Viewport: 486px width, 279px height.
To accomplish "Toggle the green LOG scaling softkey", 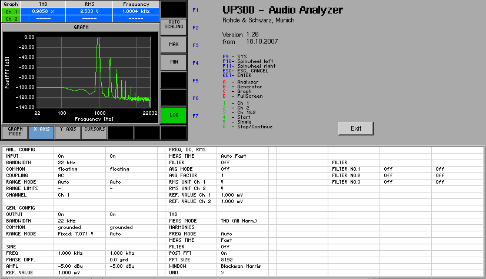I will click(174, 115).
